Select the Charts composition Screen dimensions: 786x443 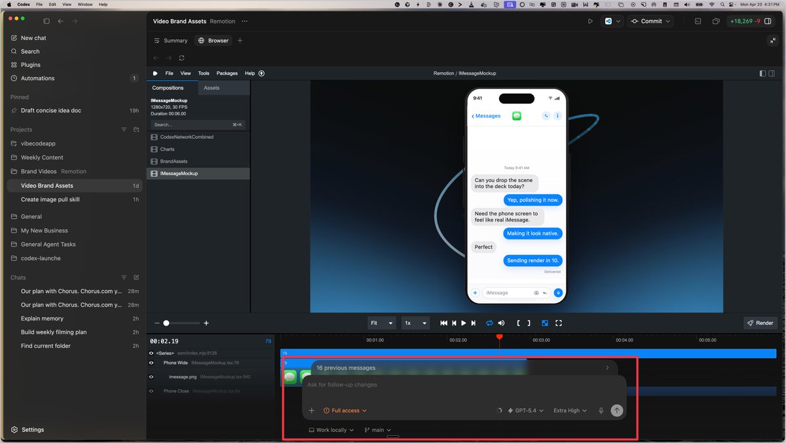point(198,149)
